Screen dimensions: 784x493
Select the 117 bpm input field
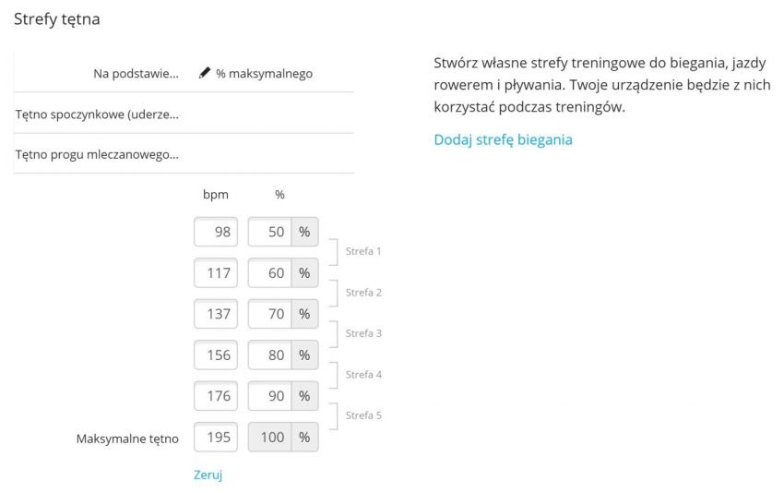(x=216, y=272)
